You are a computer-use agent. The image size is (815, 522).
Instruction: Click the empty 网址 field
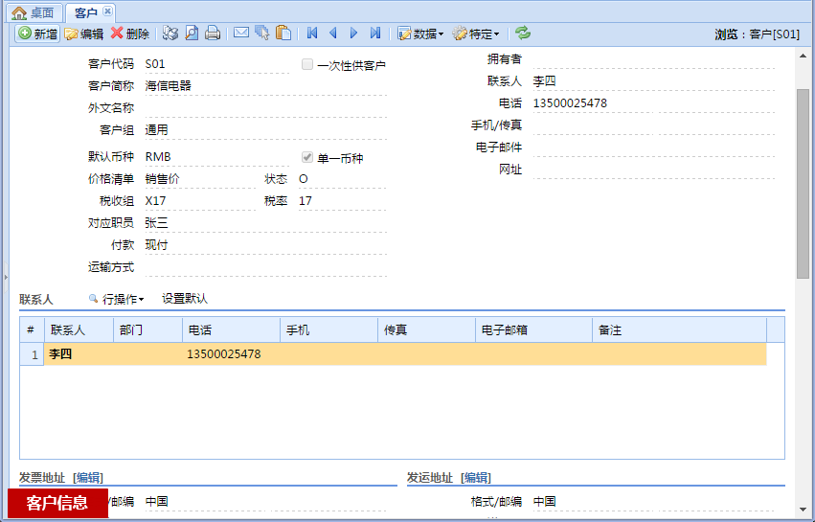[654, 170]
